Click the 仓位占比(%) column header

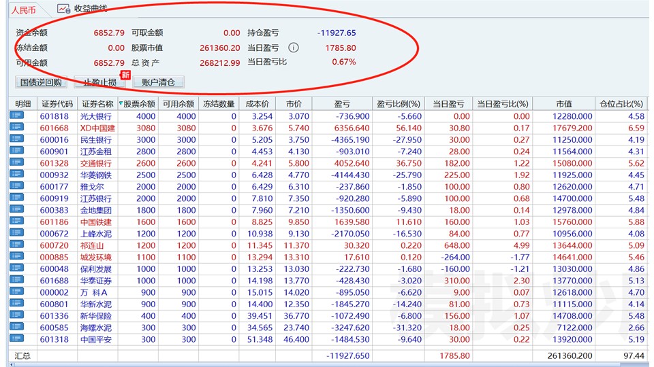tap(621, 103)
